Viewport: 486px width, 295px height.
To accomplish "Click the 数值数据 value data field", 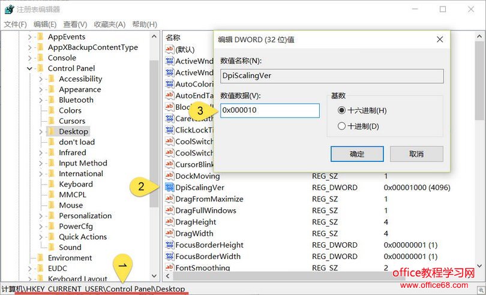I will click(x=269, y=110).
